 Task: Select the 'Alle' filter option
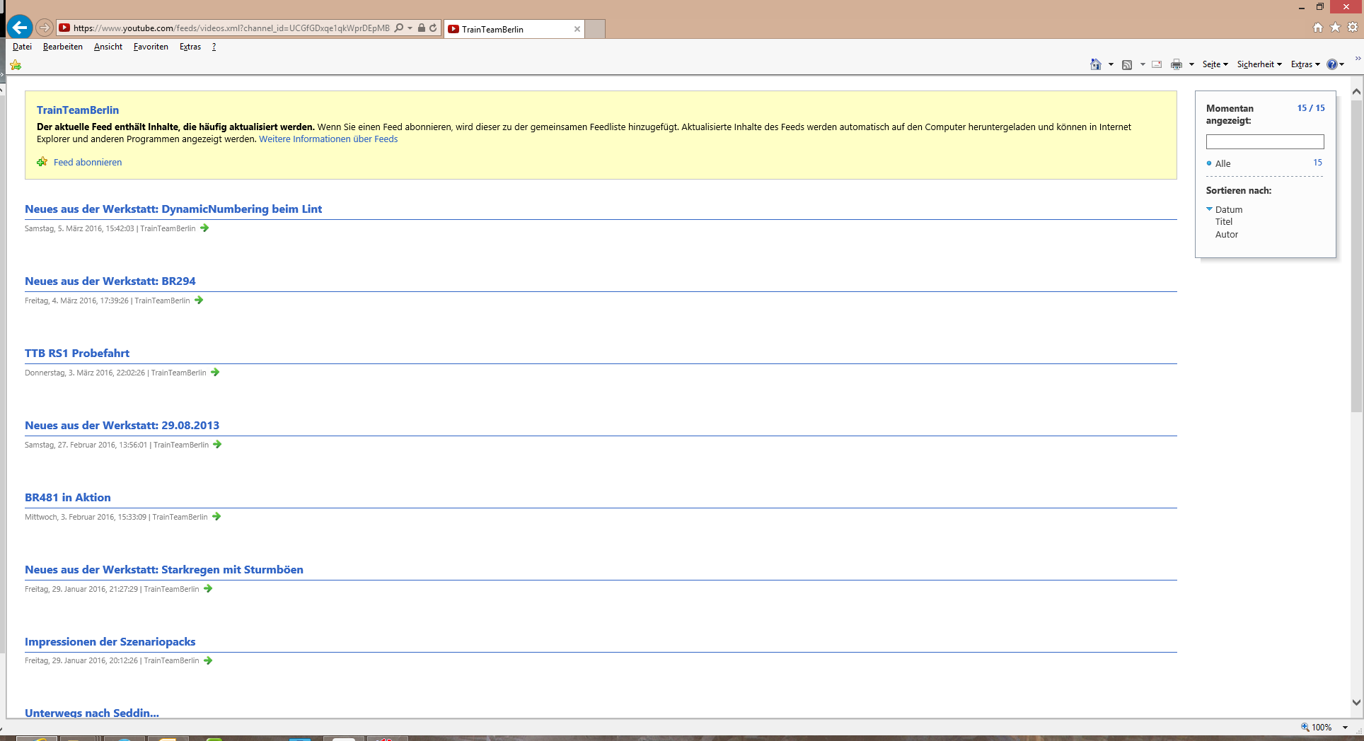(1223, 163)
